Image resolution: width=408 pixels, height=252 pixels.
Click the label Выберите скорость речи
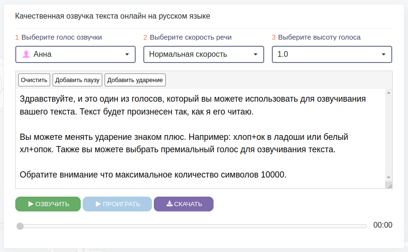pos(191,37)
